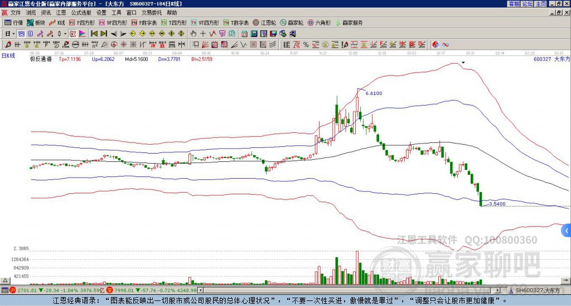Open 赢家服务 with dollar icon

[x=349, y=22]
